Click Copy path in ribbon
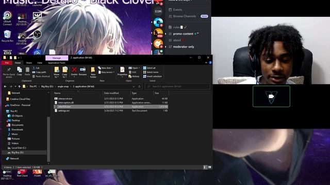This screenshot has height=185, width=330. coord(39,72)
